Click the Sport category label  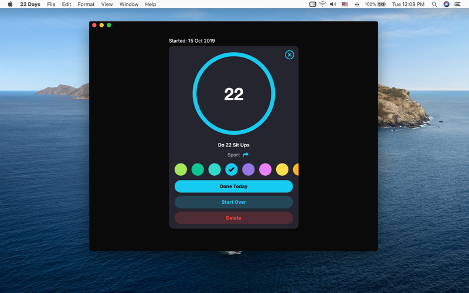(233, 155)
